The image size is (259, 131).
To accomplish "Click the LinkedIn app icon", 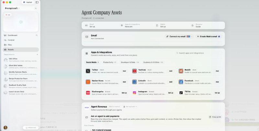I will [134, 82].
